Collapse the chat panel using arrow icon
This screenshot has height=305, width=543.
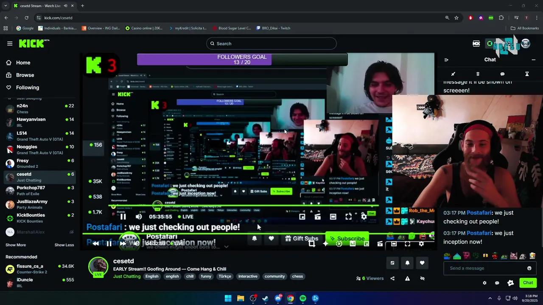coord(446,60)
